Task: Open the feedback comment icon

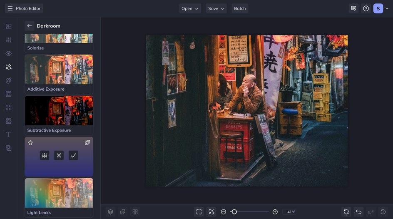Action: click(353, 8)
